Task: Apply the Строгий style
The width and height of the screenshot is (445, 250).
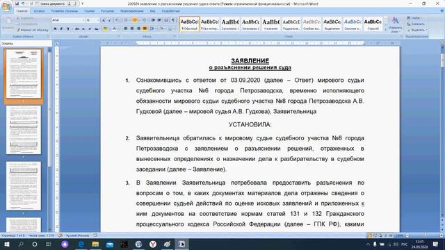Action: coord(373,24)
